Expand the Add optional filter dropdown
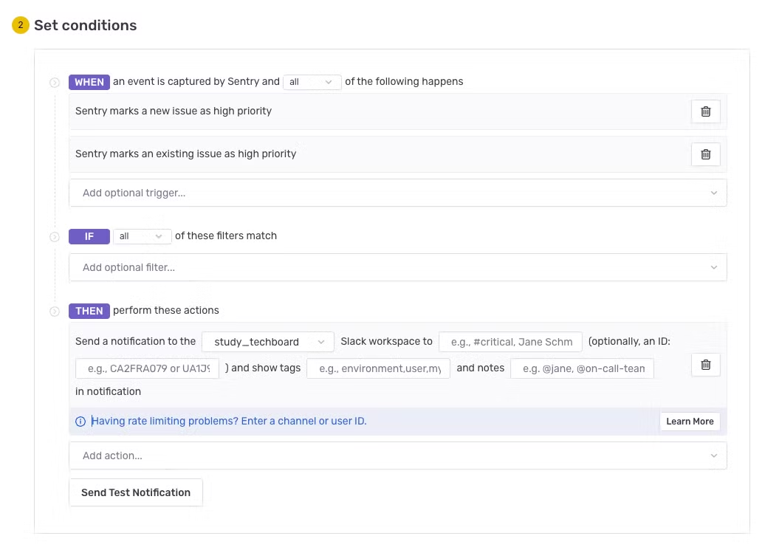The image size is (779, 550). click(x=397, y=267)
